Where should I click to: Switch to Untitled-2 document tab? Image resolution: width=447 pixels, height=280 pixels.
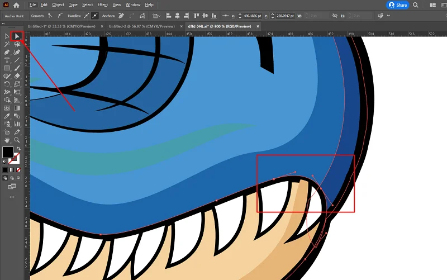point(142,26)
